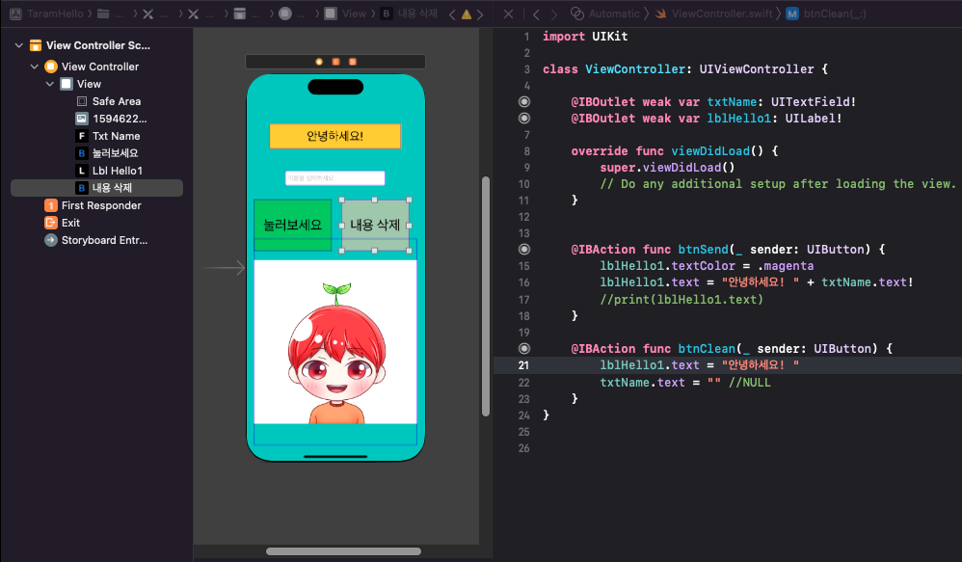Click btnClean action connection circle in gutter
The image size is (962, 562).
tap(524, 349)
